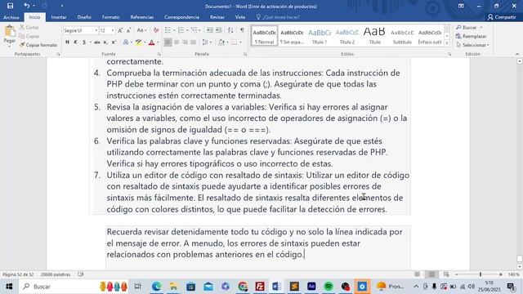
Task: Expand the styles gallery
Action: pyautogui.click(x=447, y=43)
